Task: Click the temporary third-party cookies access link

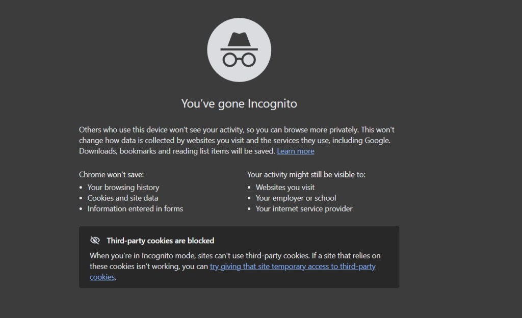Action: [x=293, y=266]
